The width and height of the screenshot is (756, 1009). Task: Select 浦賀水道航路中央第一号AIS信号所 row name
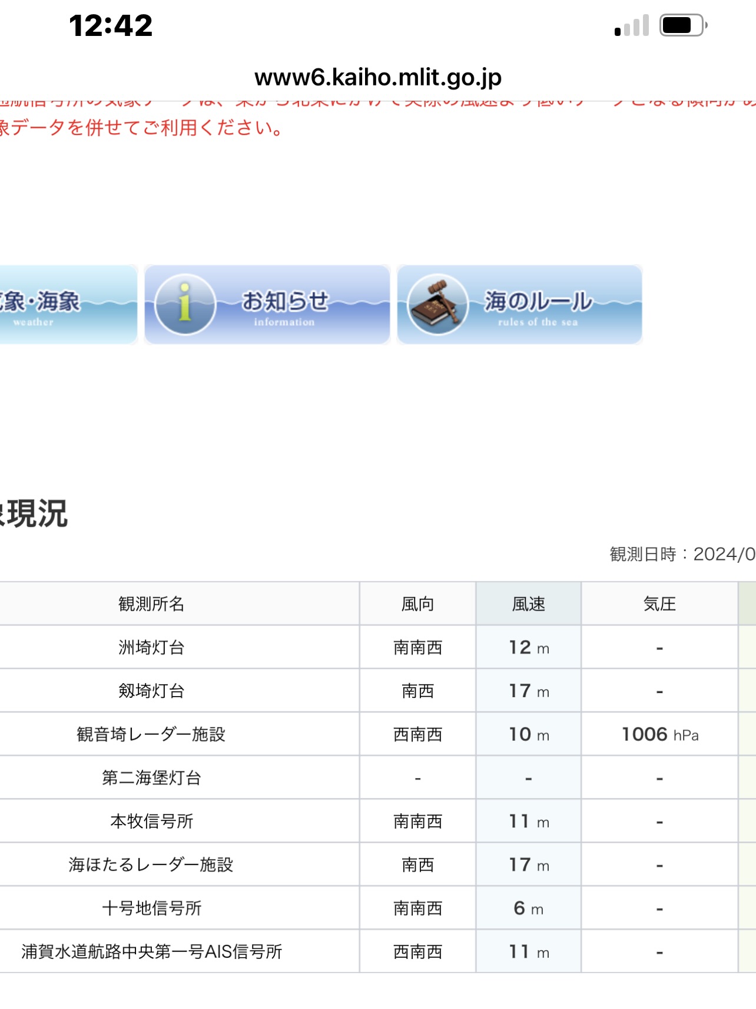tap(151, 952)
